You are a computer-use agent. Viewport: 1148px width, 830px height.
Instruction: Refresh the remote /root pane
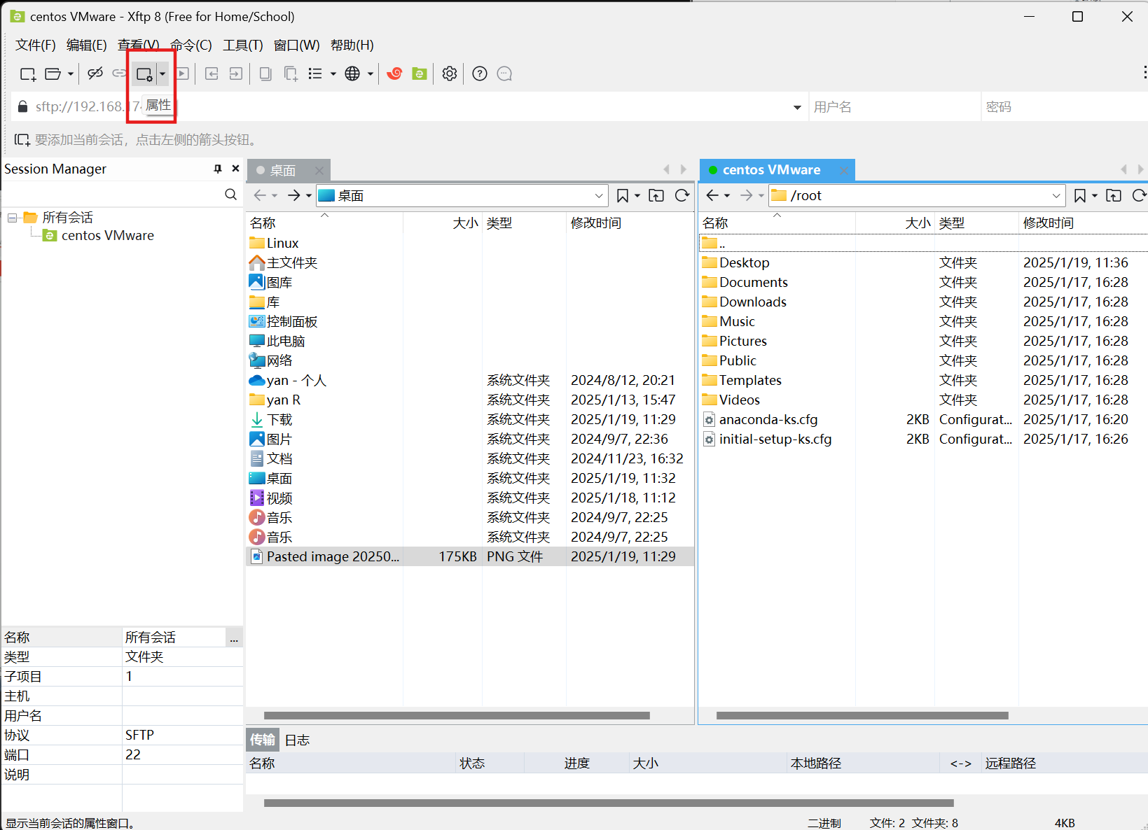click(x=1140, y=196)
